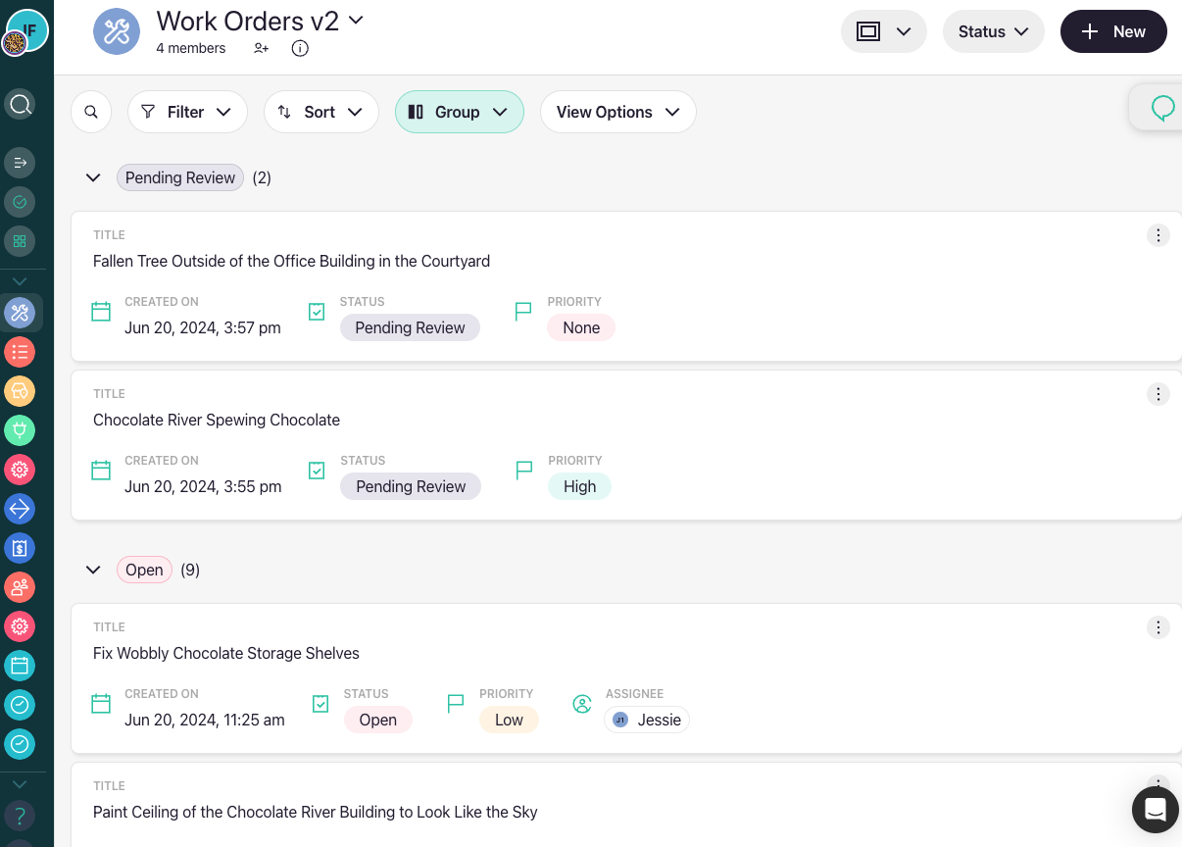The width and height of the screenshot is (1182, 847).
Task: Open the wrench Work Orders sidebar app
Action: [x=20, y=313]
